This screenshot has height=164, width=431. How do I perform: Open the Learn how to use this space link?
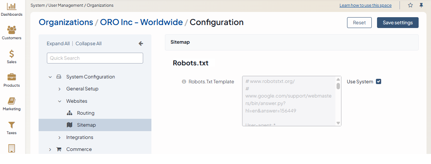click(x=365, y=6)
